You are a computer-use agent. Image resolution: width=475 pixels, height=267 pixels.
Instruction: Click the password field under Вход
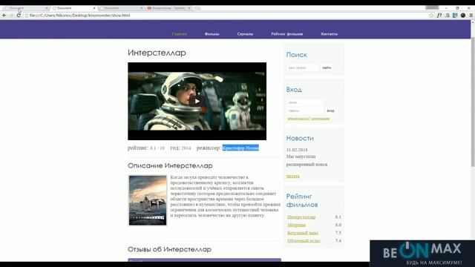(305, 111)
